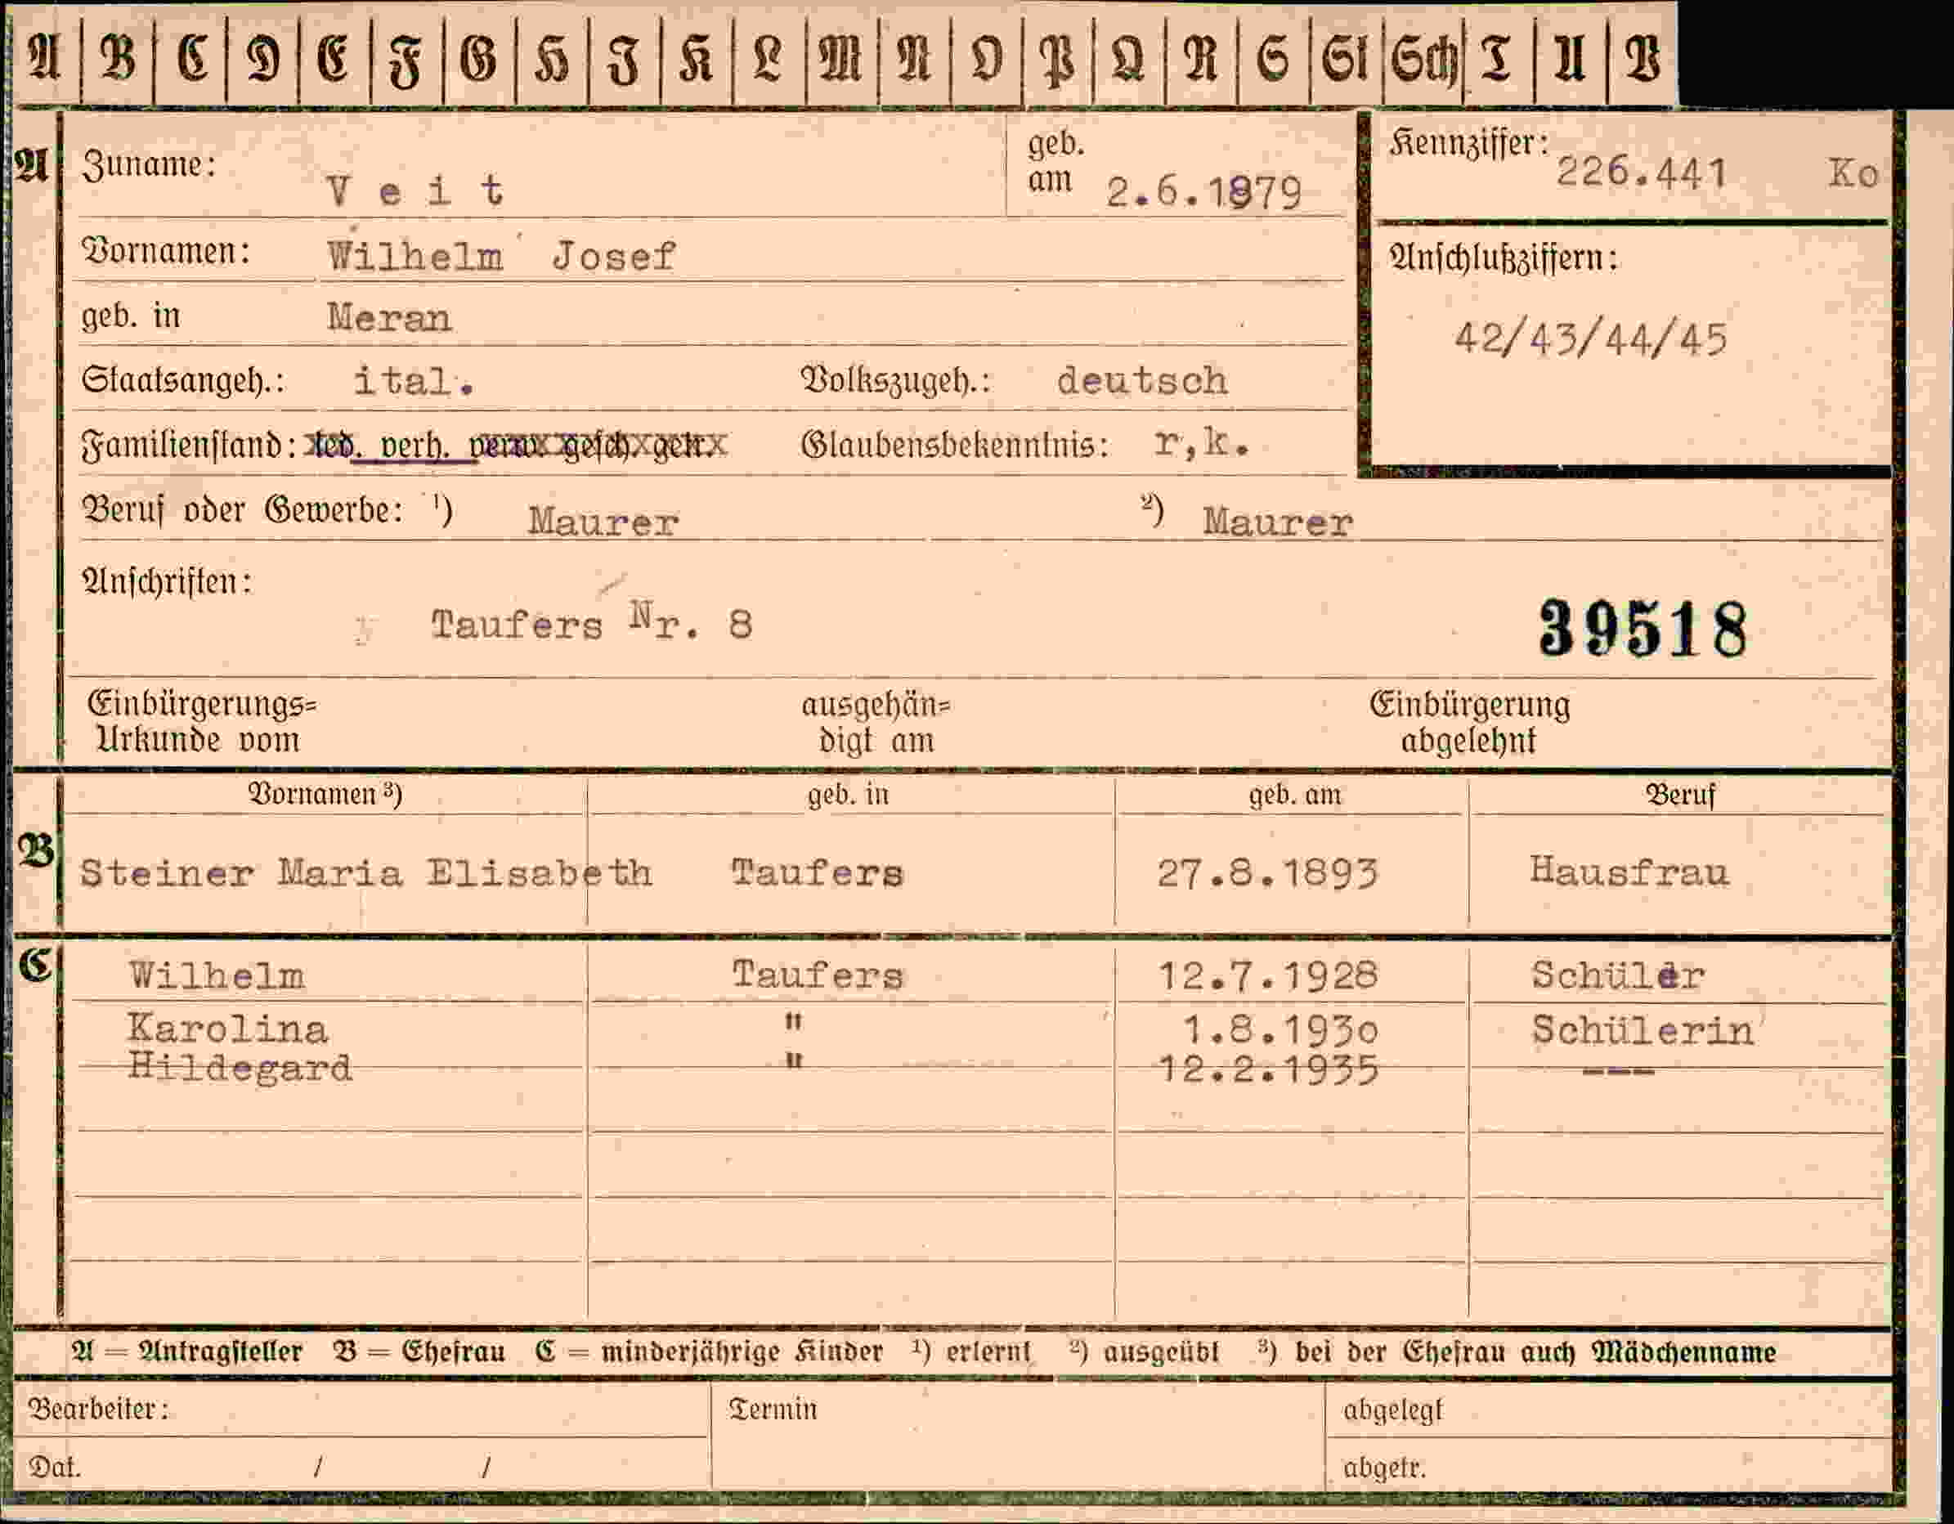Image resolution: width=1954 pixels, height=1524 pixels.
Task: Click the "Beruf" column header
Action: tap(1680, 795)
